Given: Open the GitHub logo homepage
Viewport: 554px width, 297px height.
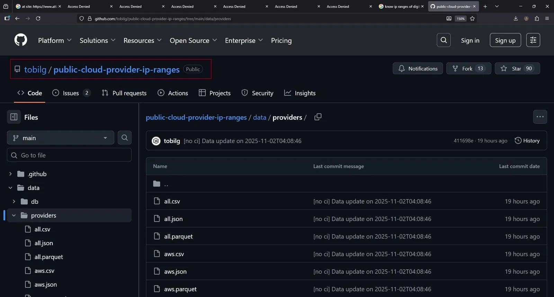Looking at the screenshot, I should (21, 40).
